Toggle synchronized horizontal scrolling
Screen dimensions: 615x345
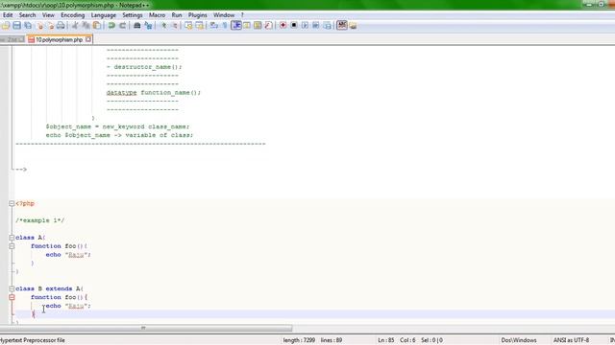click(199, 26)
